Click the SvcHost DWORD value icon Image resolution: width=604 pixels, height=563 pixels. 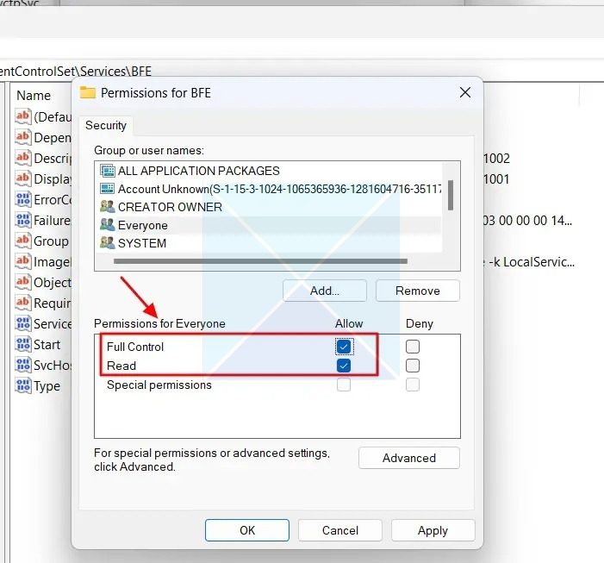(23, 365)
